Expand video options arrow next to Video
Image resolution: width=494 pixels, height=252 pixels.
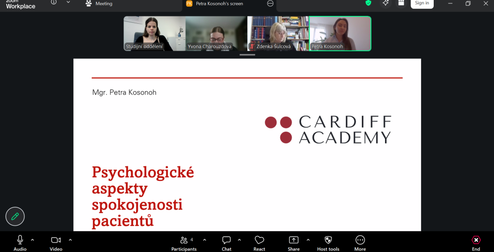(70, 240)
